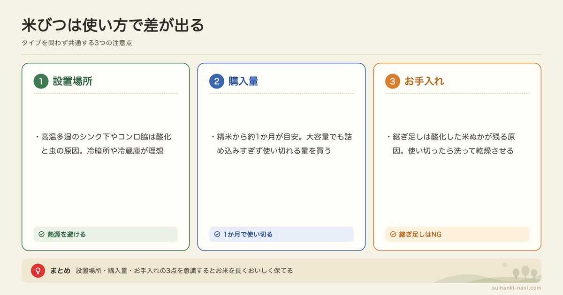Click the お手入れ card heading
The image size is (563, 295).
coord(424,81)
